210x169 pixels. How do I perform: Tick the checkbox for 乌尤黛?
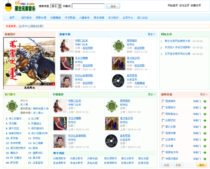163,146
